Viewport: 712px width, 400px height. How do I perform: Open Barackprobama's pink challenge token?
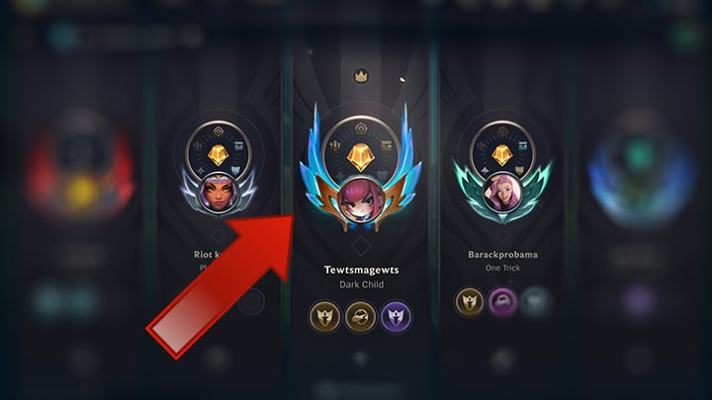click(x=502, y=301)
